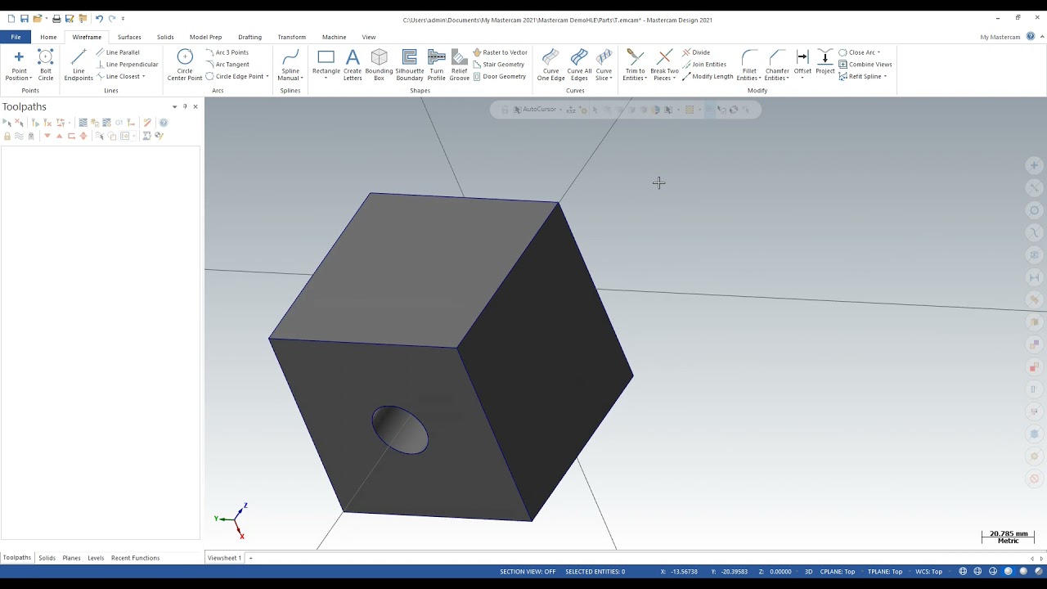
Task: Launch the Silhouette Boundary tool
Action: (x=410, y=65)
